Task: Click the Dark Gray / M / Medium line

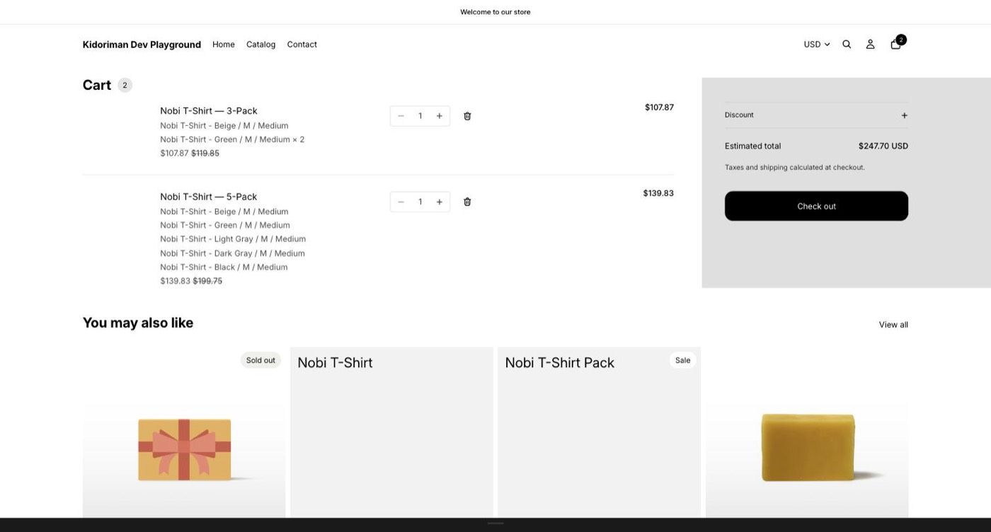Action: pyautogui.click(x=232, y=253)
